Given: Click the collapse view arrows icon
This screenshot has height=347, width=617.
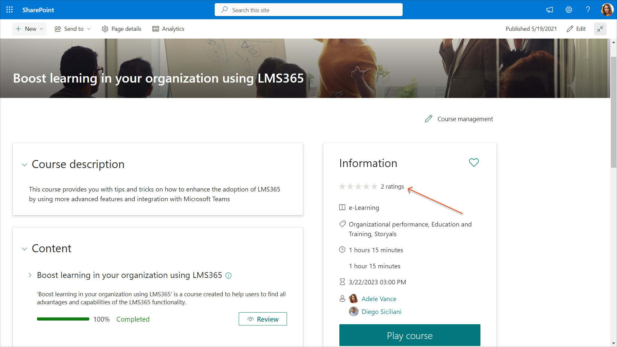Looking at the screenshot, I should [600, 29].
